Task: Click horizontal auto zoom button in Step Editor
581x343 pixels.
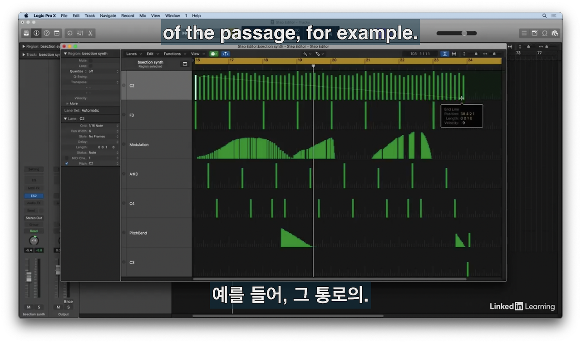Action: click(x=454, y=54)
